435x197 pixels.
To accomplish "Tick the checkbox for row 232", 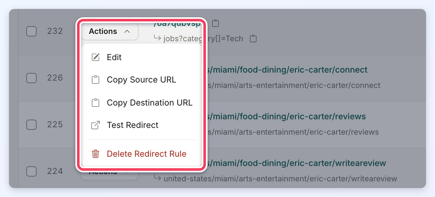I will (31, 31).
